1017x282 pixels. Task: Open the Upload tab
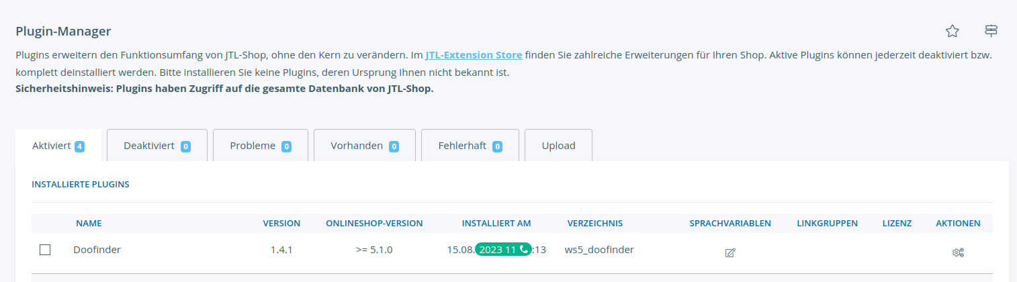pyautogui.click(x=558, y=146)
